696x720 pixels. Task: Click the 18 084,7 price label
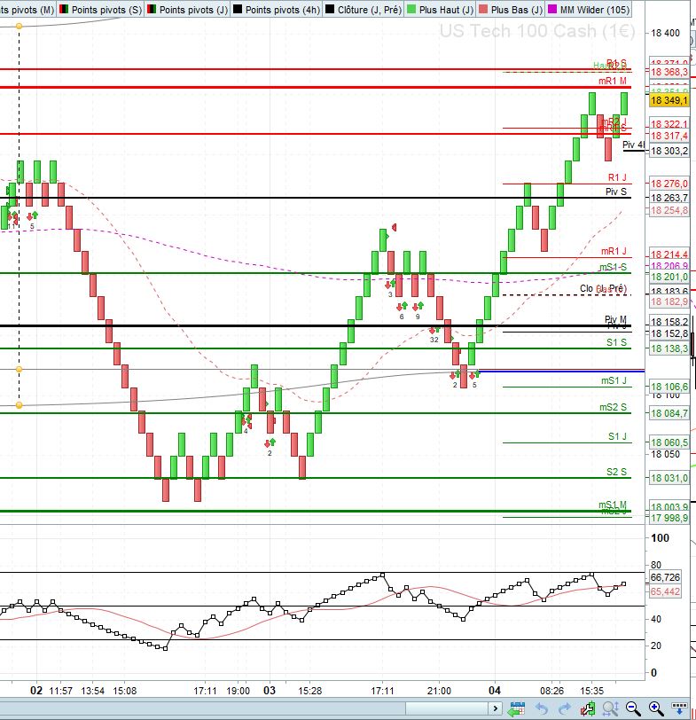pos(669,413)
